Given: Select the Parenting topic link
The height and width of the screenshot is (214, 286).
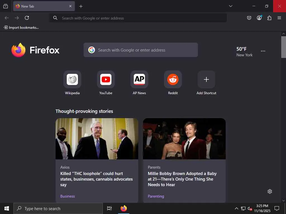Looking at the screenshot, I should 156,196.
